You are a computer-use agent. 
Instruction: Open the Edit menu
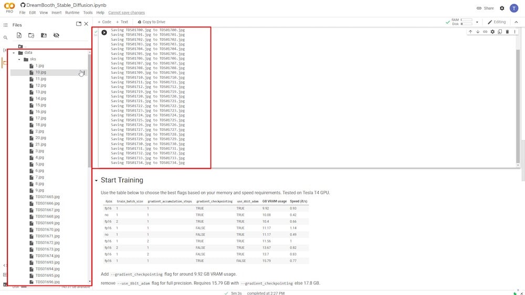coord(32,13)
